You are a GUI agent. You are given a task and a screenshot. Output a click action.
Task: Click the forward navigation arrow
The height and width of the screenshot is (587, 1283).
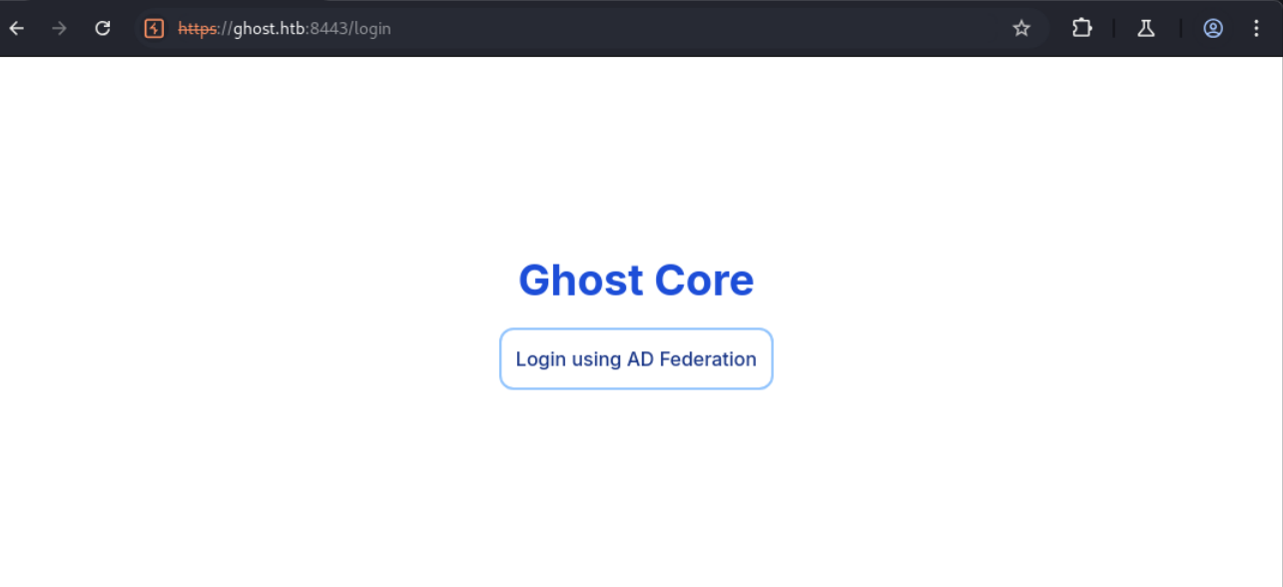pos(59,28)
